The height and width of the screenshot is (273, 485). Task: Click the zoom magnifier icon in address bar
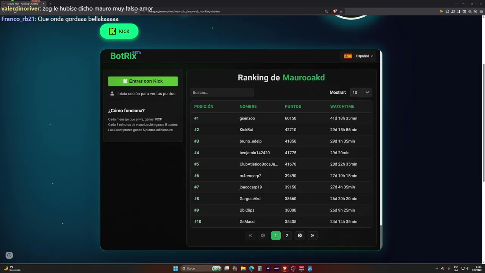pos(326,11)
